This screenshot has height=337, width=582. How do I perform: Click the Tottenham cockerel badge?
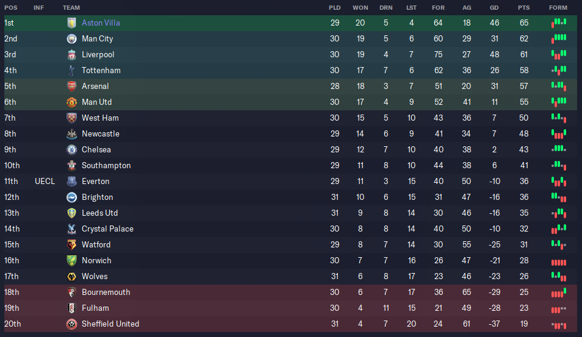pyautogui.click(x=71, y=71)
